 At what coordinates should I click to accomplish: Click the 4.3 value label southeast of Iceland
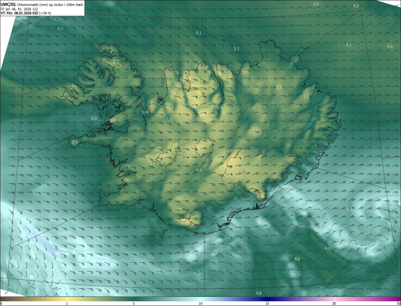coord(327,249)
